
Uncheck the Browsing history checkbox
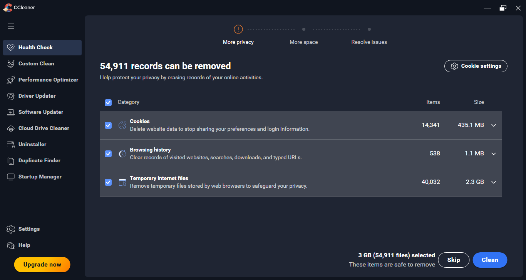pos(108,154)
